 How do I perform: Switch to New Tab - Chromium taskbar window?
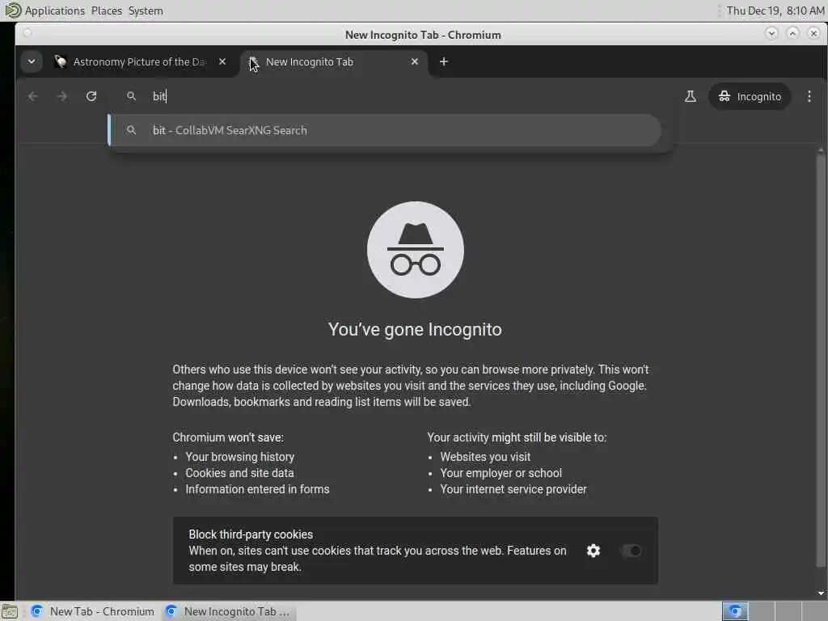point(93,611)
